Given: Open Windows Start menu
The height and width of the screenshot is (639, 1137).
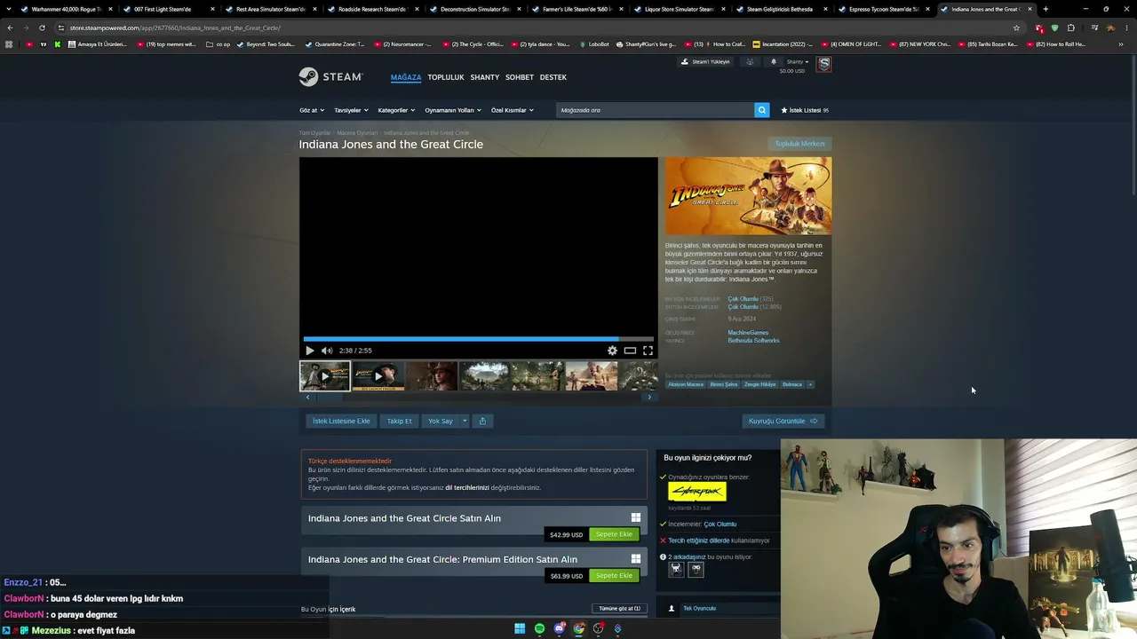Looking at the screenshot, I should [x=520, y=629].
